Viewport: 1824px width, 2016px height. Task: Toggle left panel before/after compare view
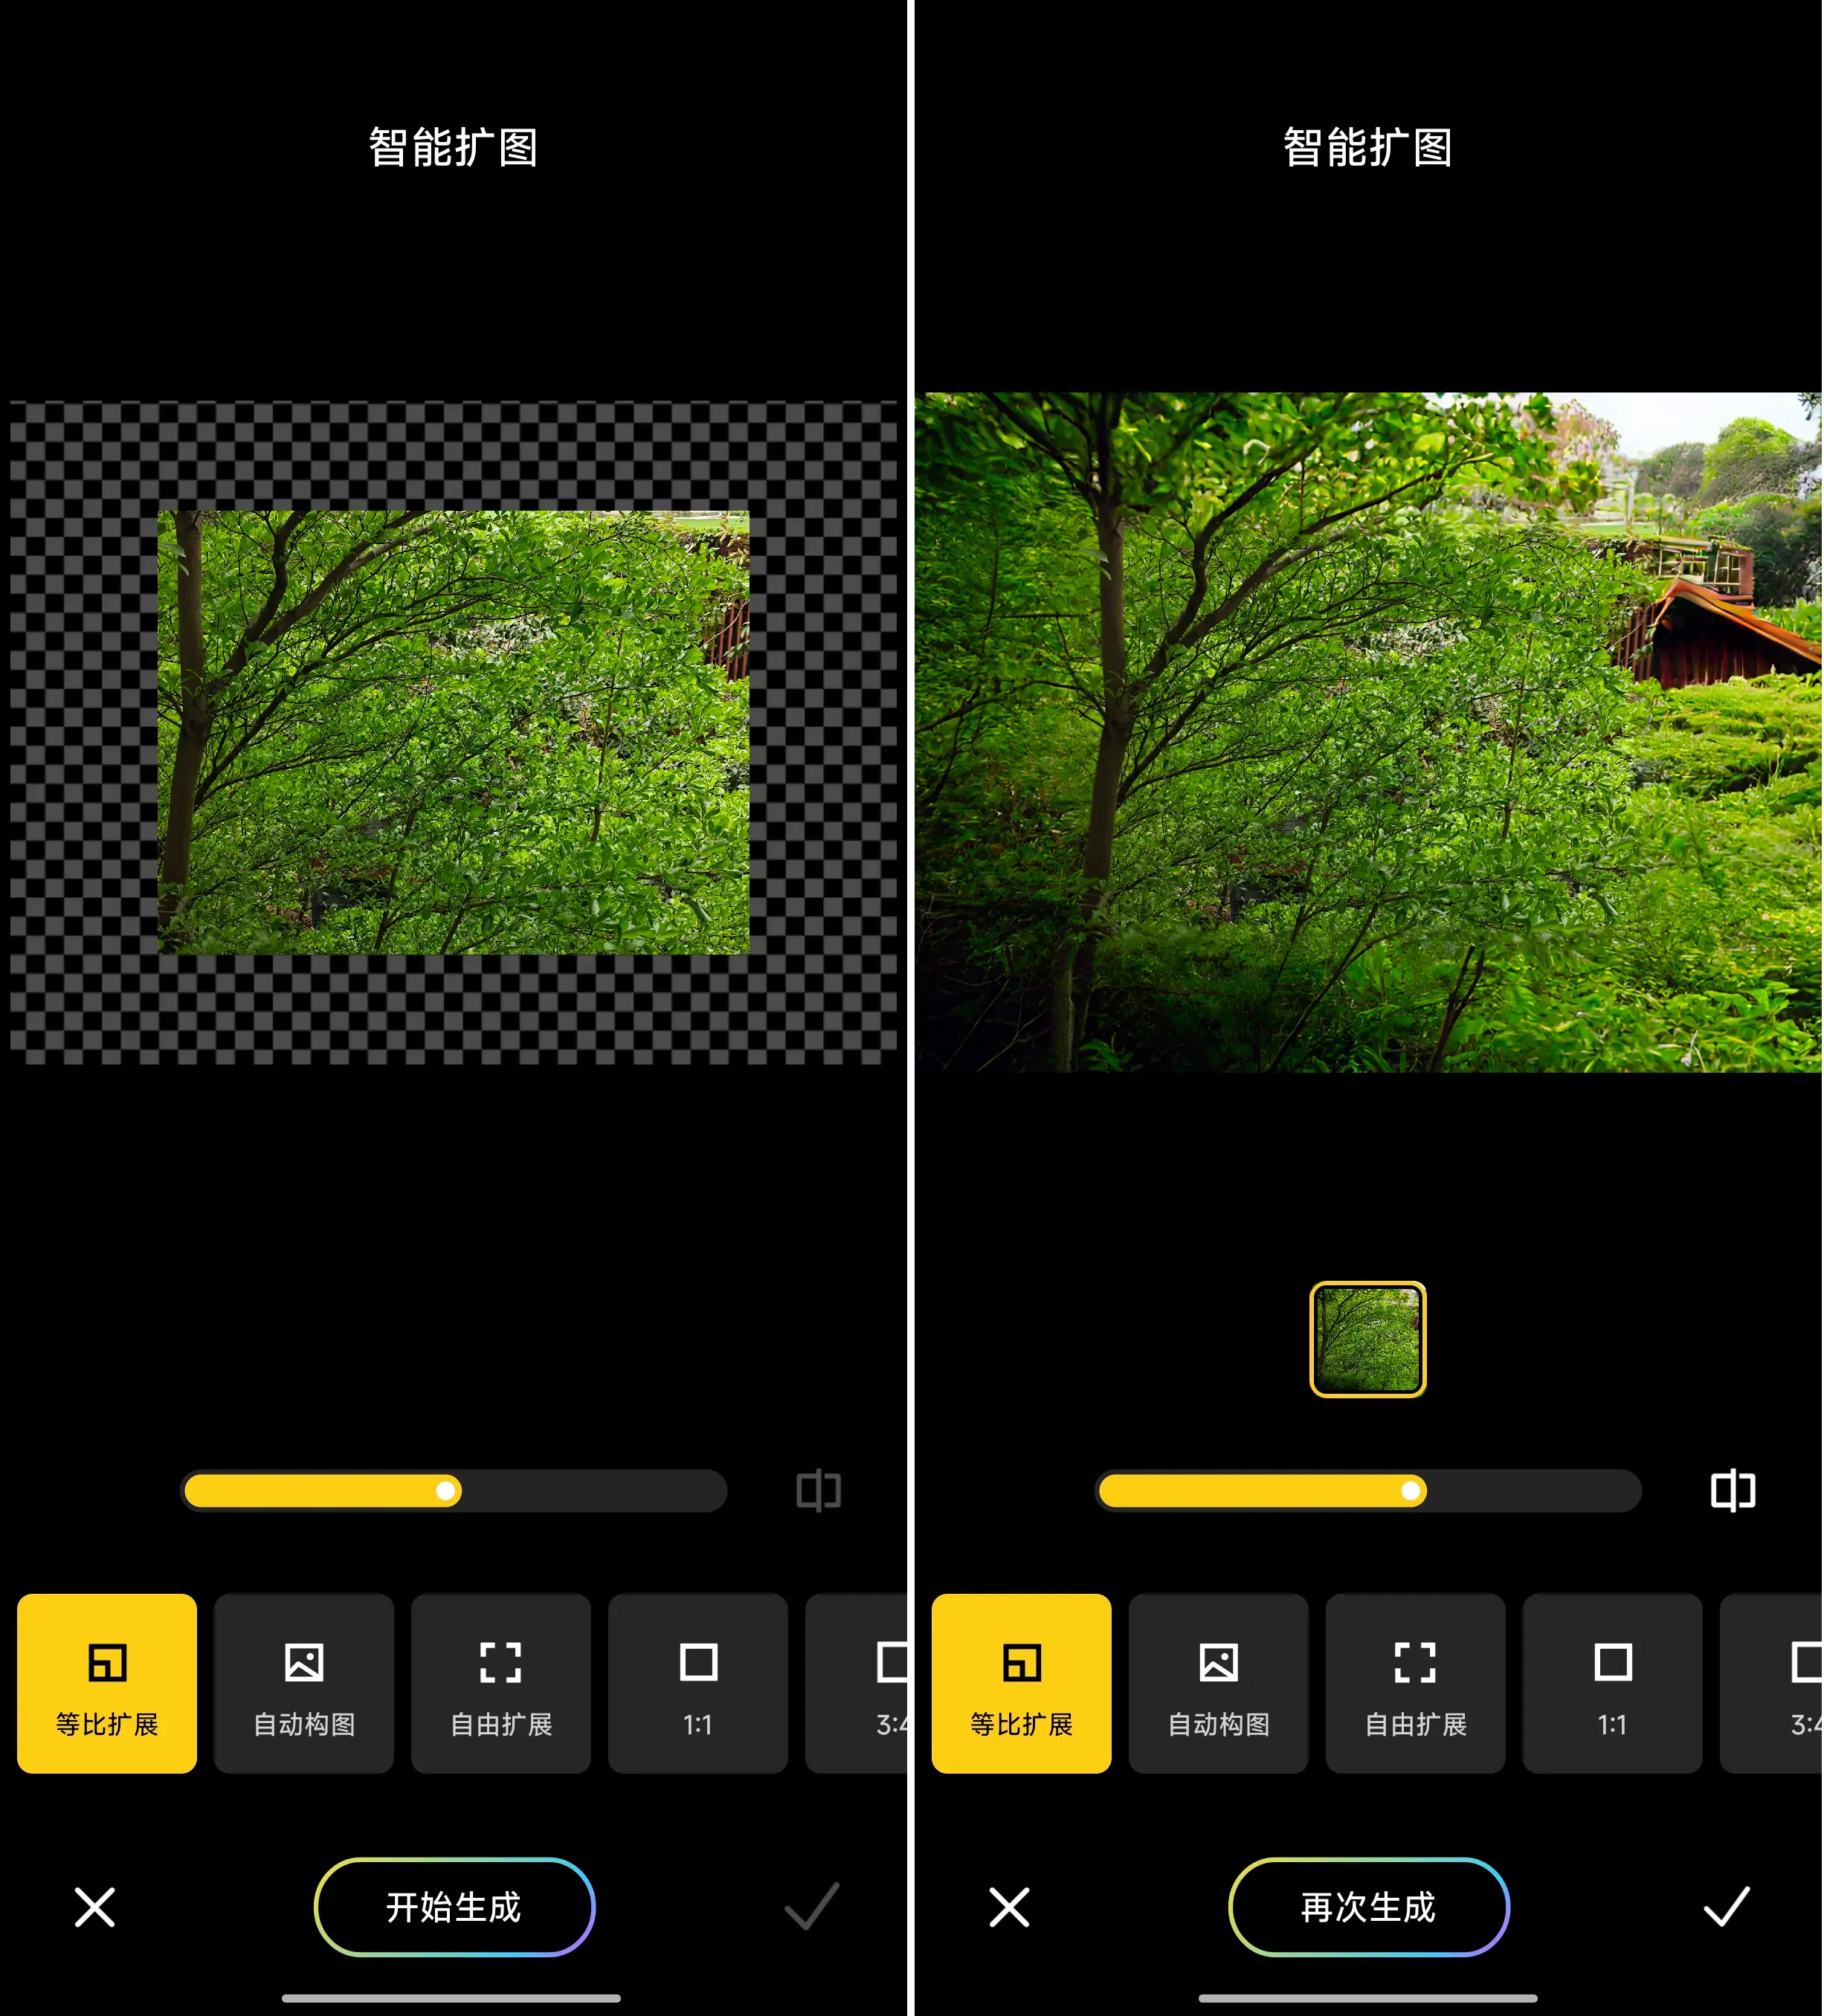pyautogui.click(x=817, y=1487)
